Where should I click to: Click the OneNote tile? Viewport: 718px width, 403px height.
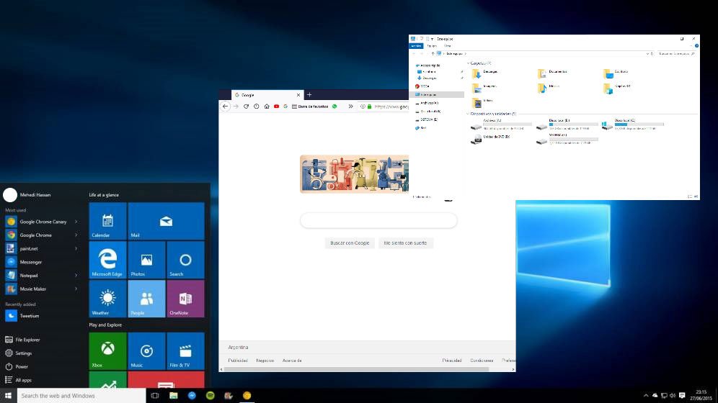(x=185, y=299)
